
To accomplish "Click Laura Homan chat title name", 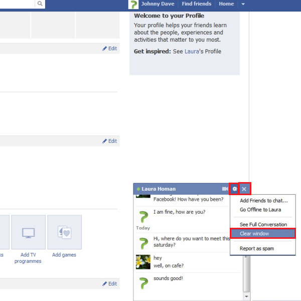I will [159, 189].
